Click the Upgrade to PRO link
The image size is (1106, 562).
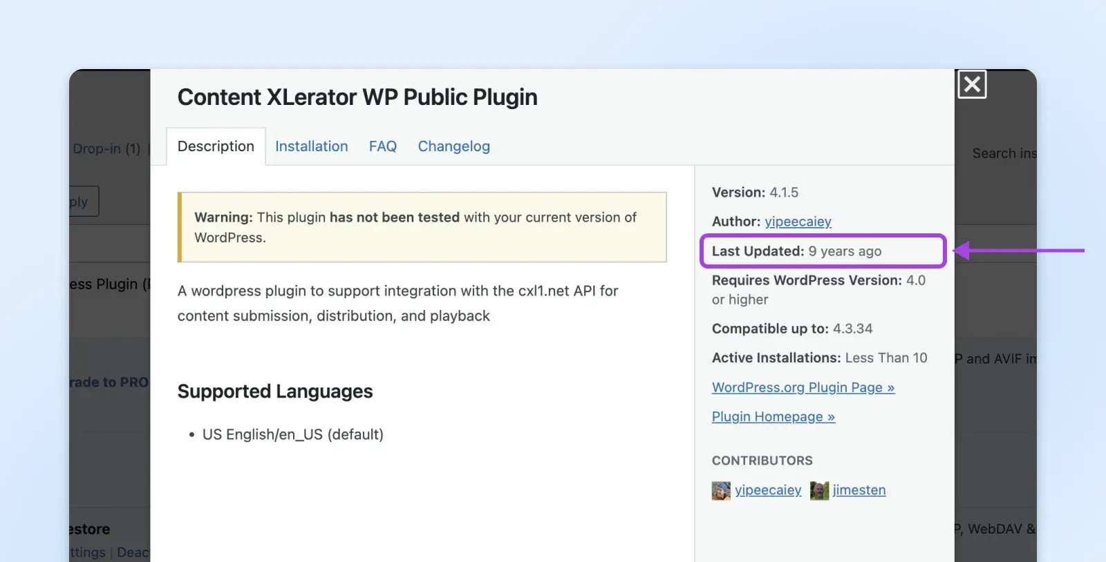pos(109,382)
